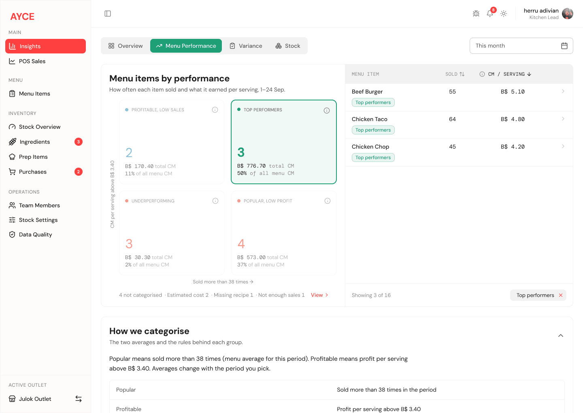Screen dimensions: 583x413
Task: Click calendar icon in date picker
Action: click(564, 46)
